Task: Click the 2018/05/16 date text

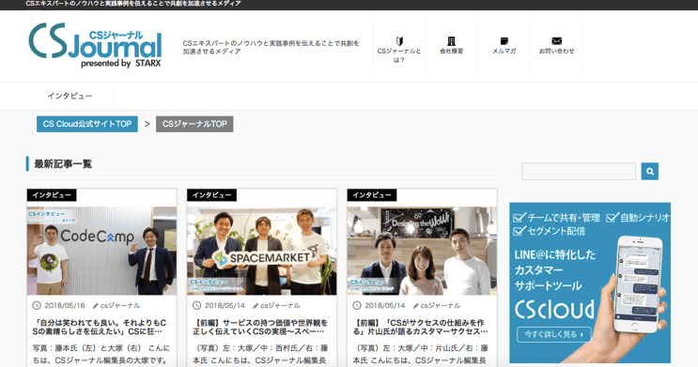Action: 65,306
